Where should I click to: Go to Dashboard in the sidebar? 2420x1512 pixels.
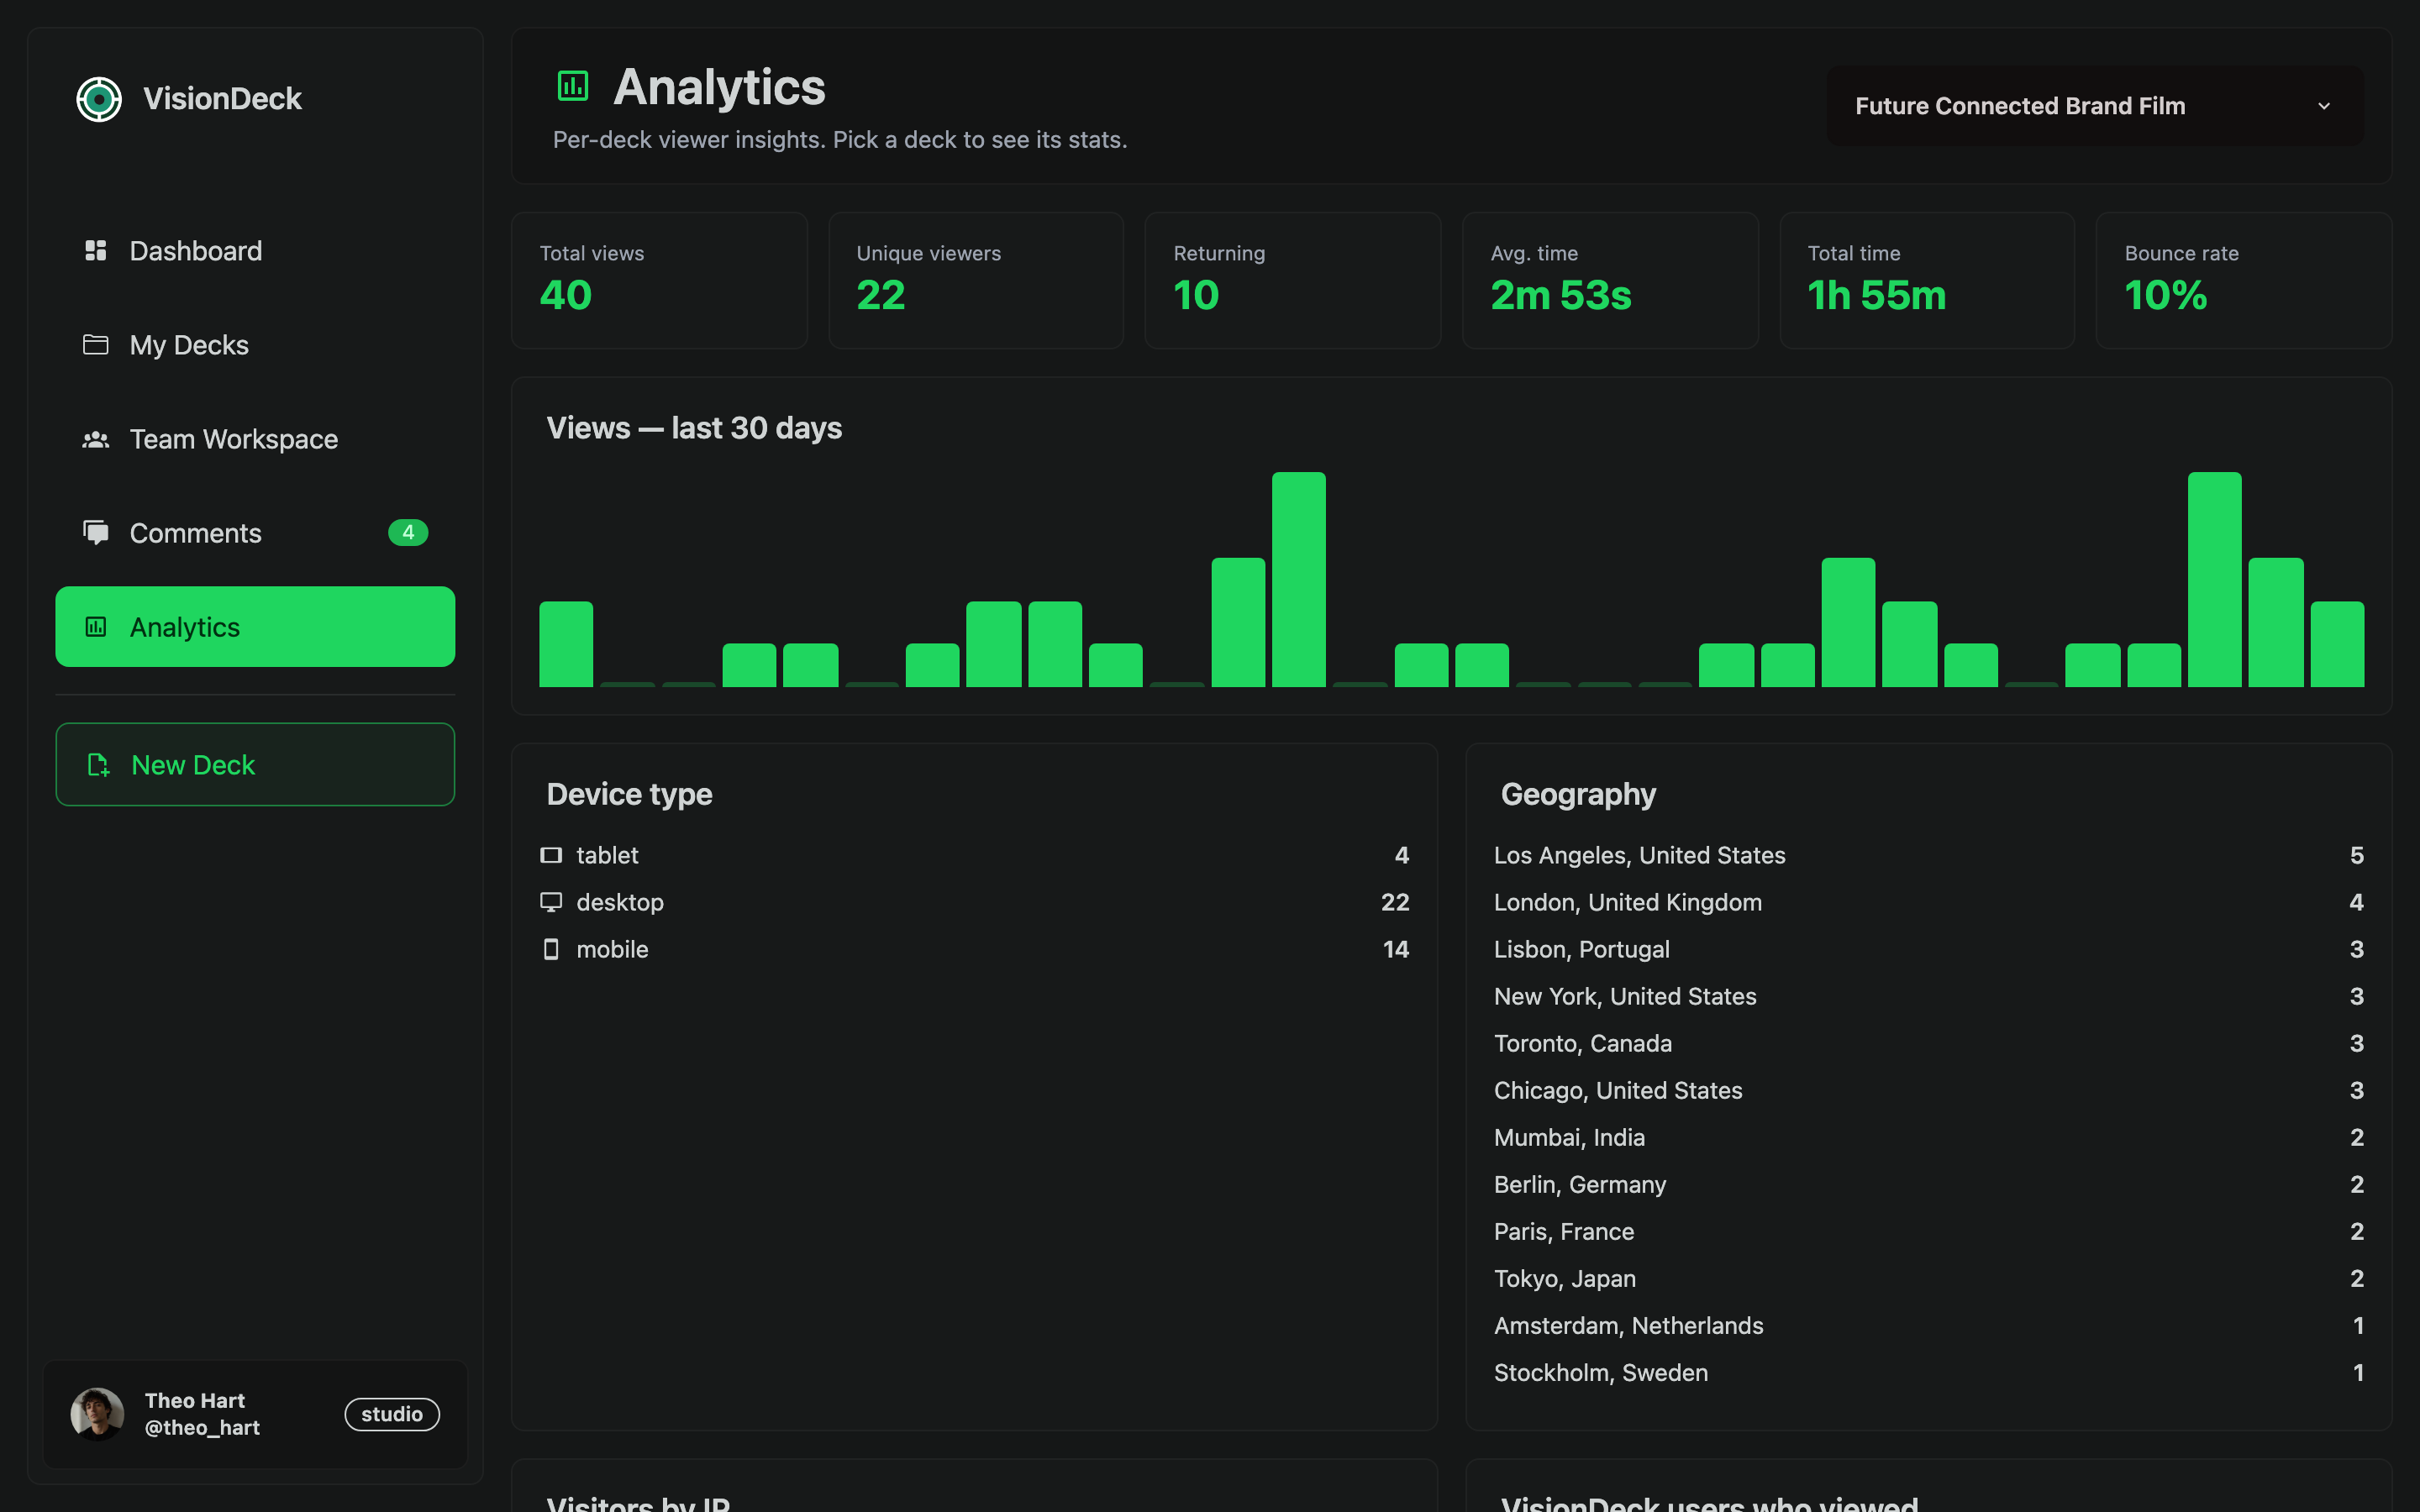(255, 250)
